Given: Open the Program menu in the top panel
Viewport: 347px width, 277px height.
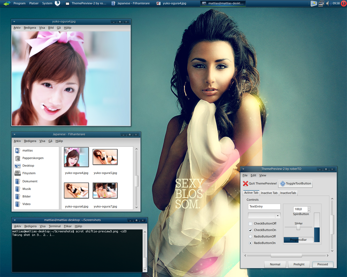Looking at the screenshot, I should click(20, 4).
